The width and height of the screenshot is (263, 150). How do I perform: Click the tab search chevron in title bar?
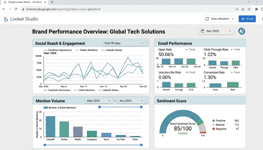pyautogui.click(x=249, y=2)
